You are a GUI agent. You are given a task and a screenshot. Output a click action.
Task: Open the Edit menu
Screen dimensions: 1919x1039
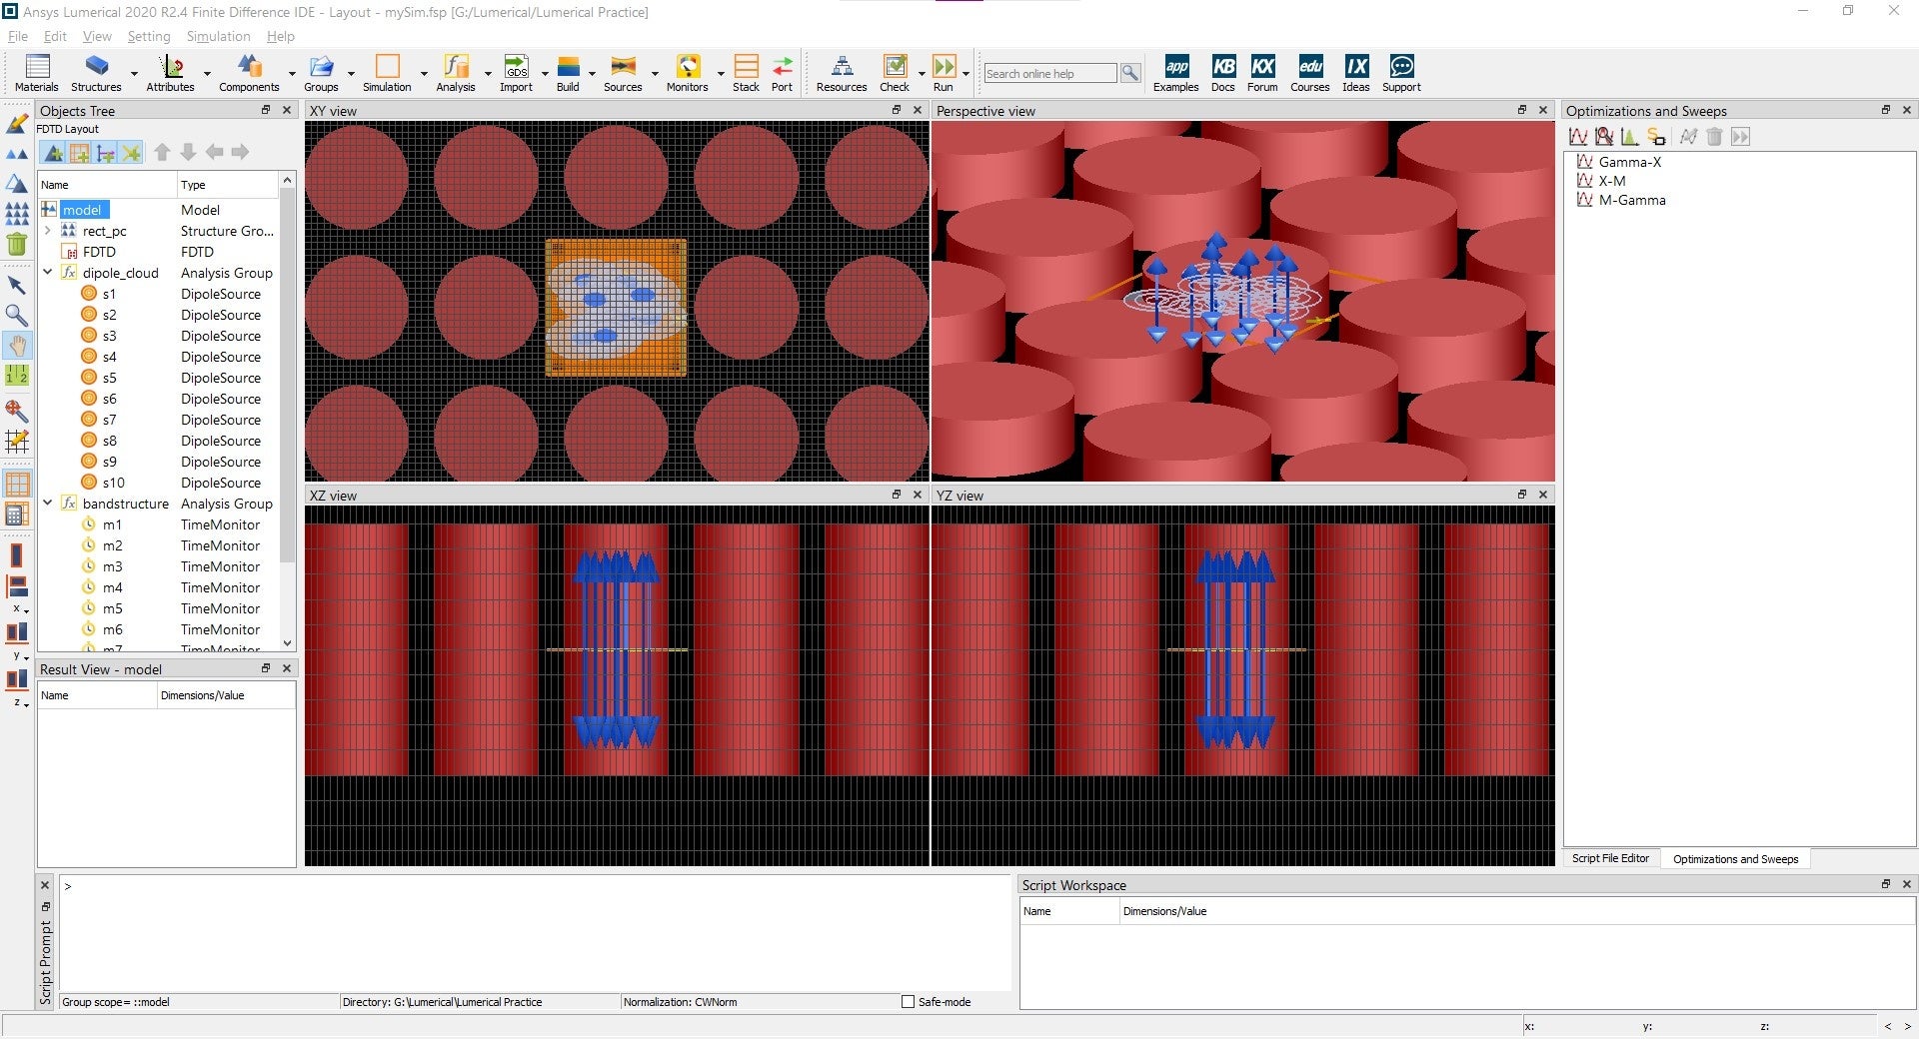(x=55, y=36)
